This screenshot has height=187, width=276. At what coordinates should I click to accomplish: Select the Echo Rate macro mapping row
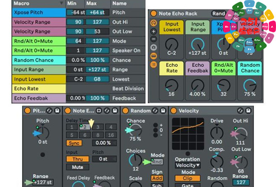[x=78, y=89]
